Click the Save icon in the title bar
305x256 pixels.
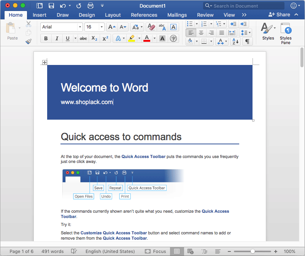[51, 6]
